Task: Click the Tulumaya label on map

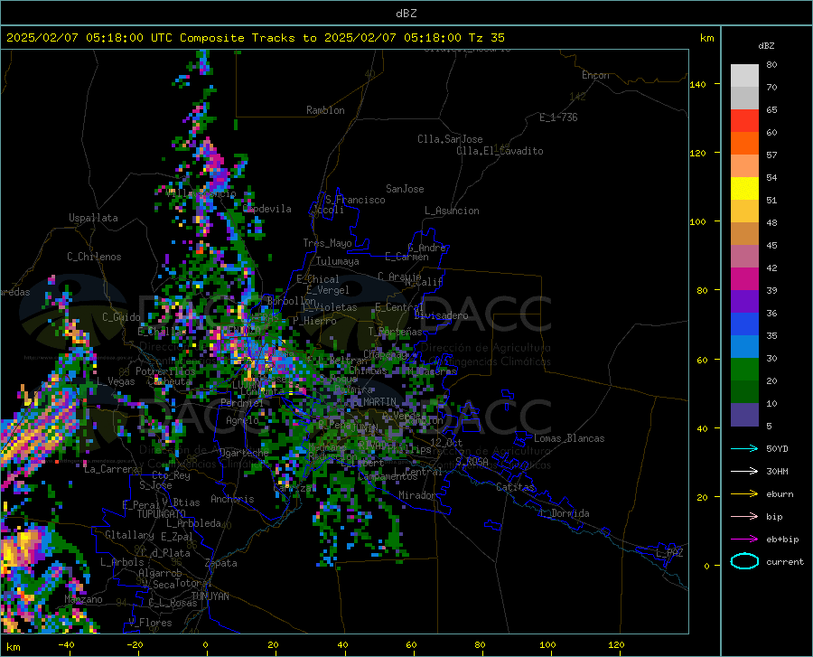Action: click(338, 261)
